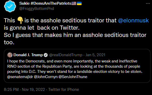This screenshot has height=95, width=152.
Task: Click the pointing-down hand emoji
Action: point(20,20)
